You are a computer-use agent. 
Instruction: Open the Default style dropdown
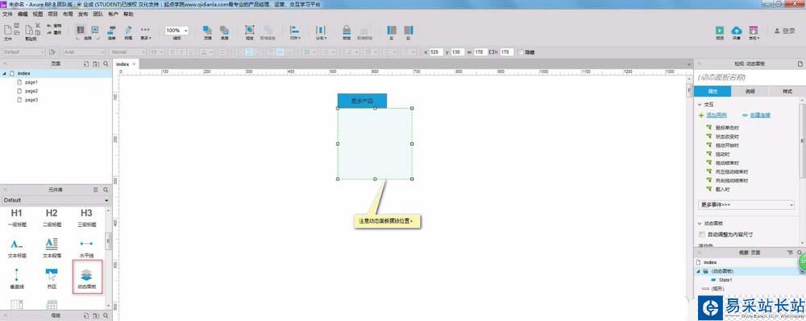click(23, 52)
